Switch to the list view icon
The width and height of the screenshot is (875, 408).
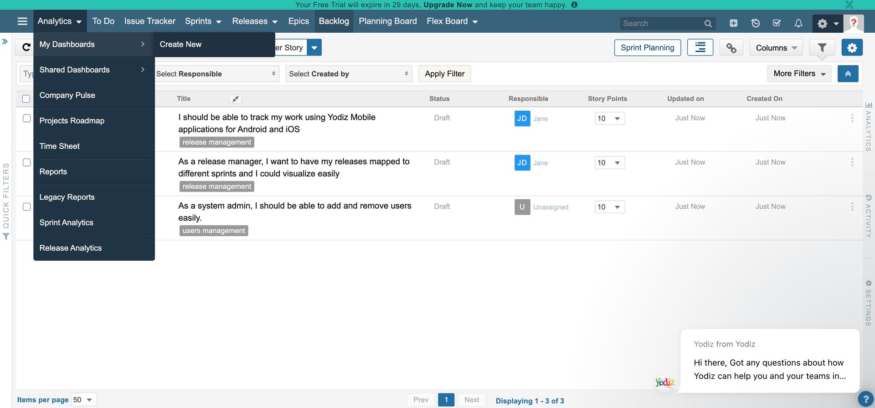click(700, 47)
